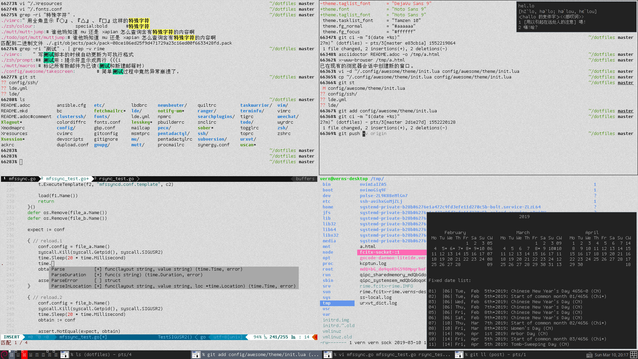Choose ParseInLocation from the completion popup
This screenshot has width=638, height=359.
(x=71, y=286)
